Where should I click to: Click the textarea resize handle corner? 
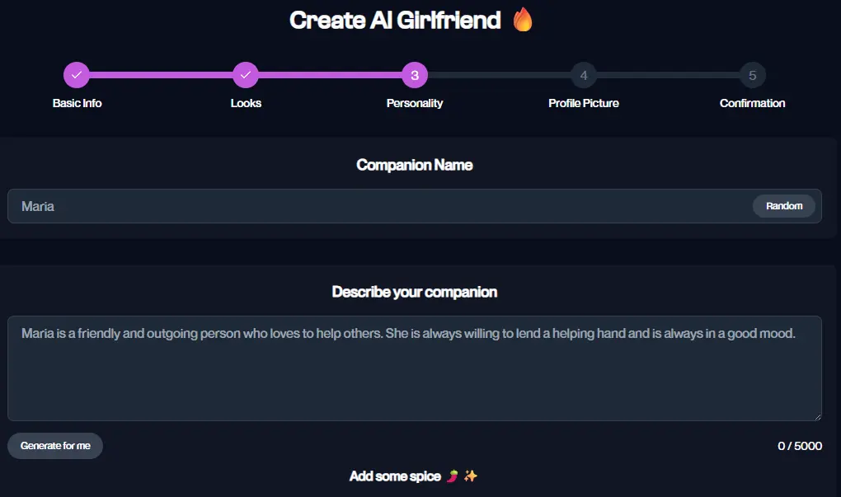click(x=817, y=416)
